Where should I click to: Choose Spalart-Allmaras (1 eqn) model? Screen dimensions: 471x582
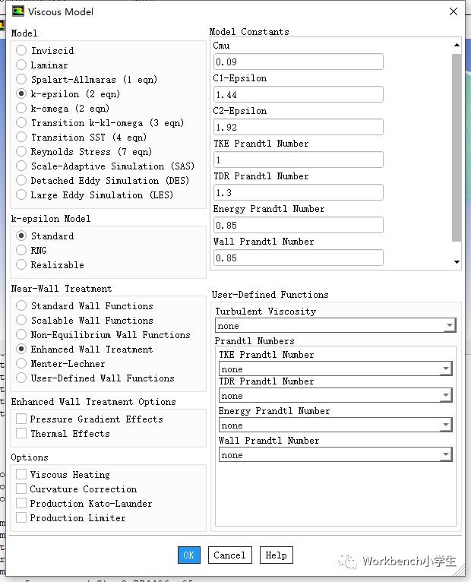21,79
